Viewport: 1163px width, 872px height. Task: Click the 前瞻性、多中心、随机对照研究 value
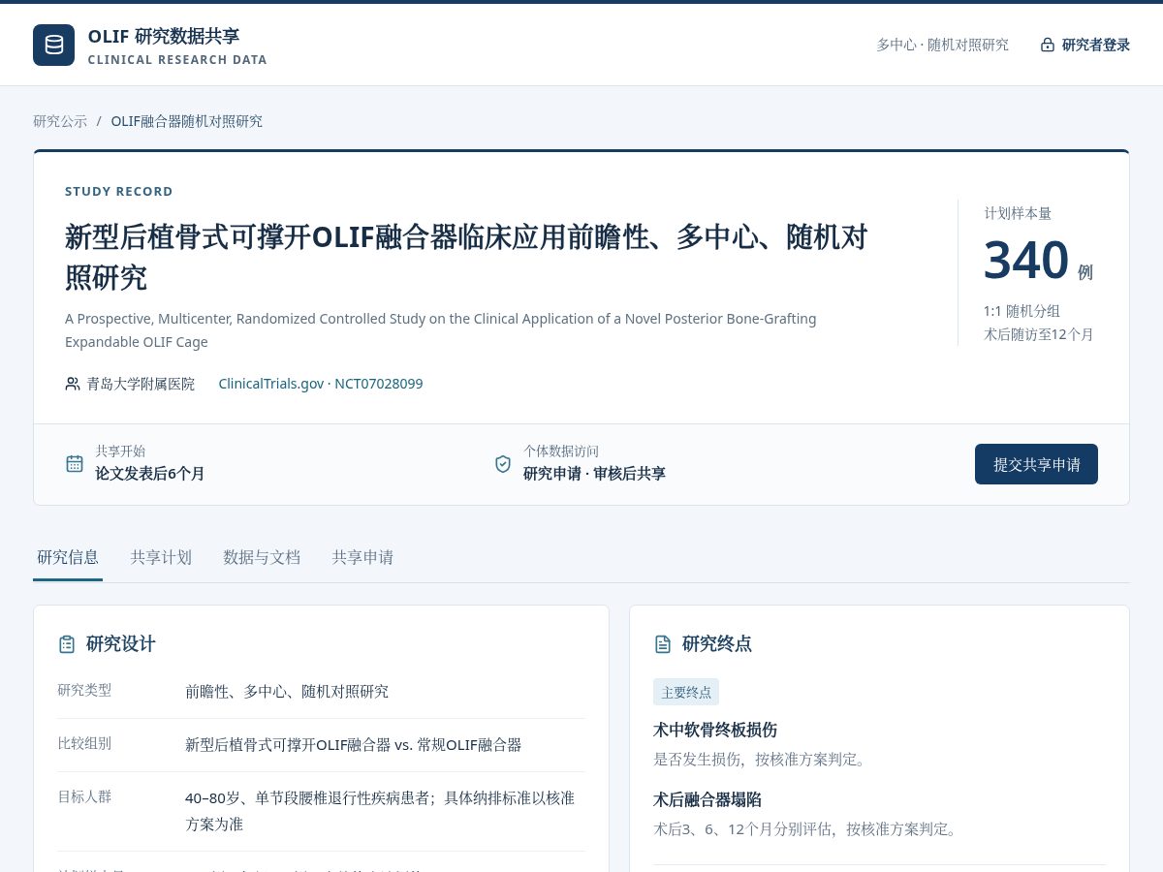point(287,692)
